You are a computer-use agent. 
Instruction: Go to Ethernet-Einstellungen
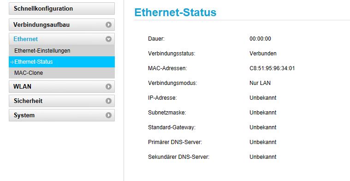tap(62, 51)
